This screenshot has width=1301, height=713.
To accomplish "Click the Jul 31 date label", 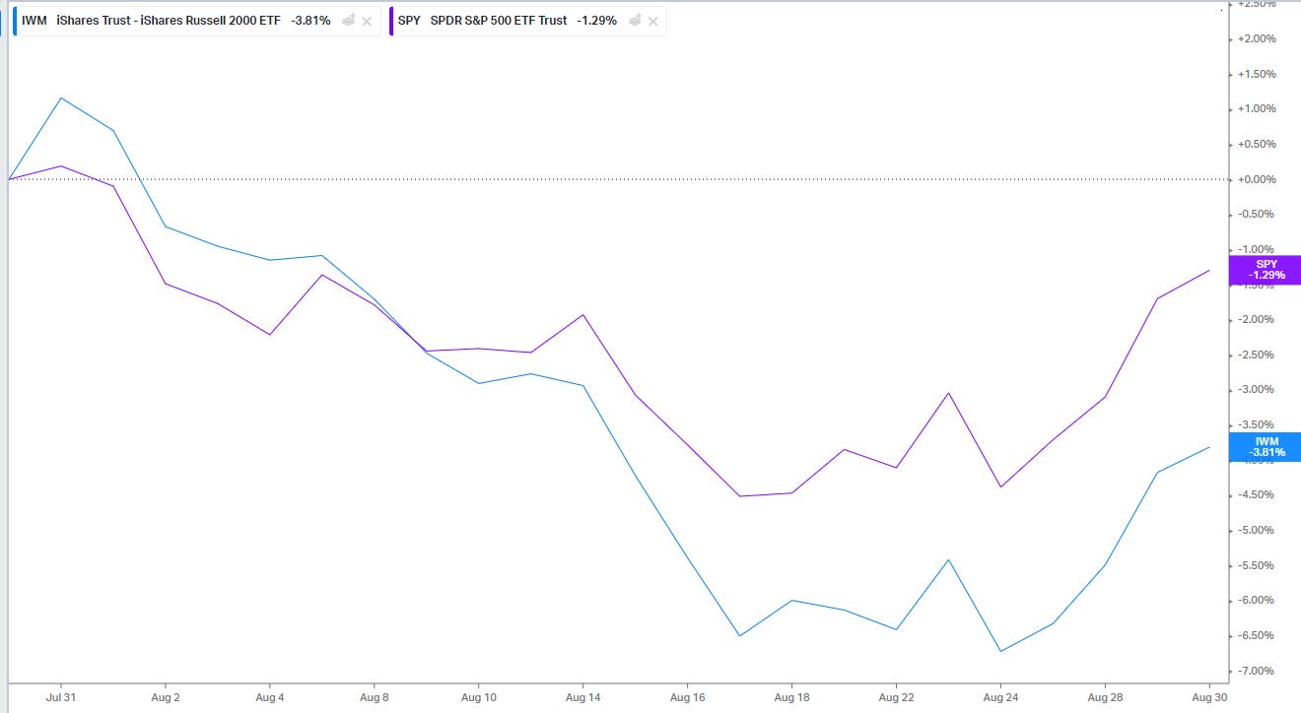I will (x=61, y=696).
